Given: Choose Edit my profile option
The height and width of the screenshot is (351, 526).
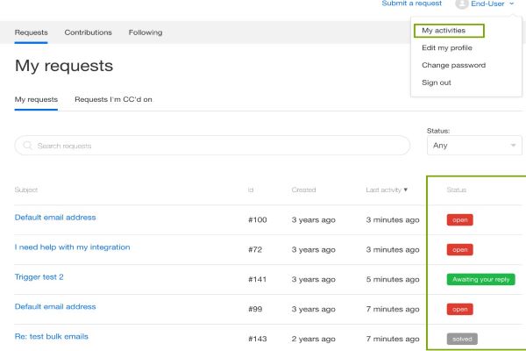Looking at the screenshot, I should pyautogui.click(x=446, y=47).
